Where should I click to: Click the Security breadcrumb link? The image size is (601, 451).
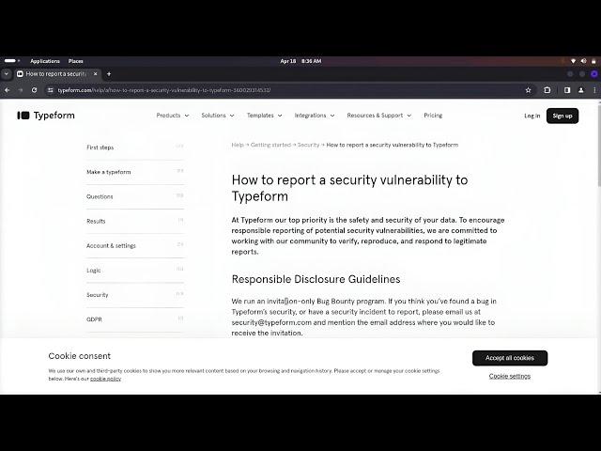pyautogui.click(x=308, y=145)
